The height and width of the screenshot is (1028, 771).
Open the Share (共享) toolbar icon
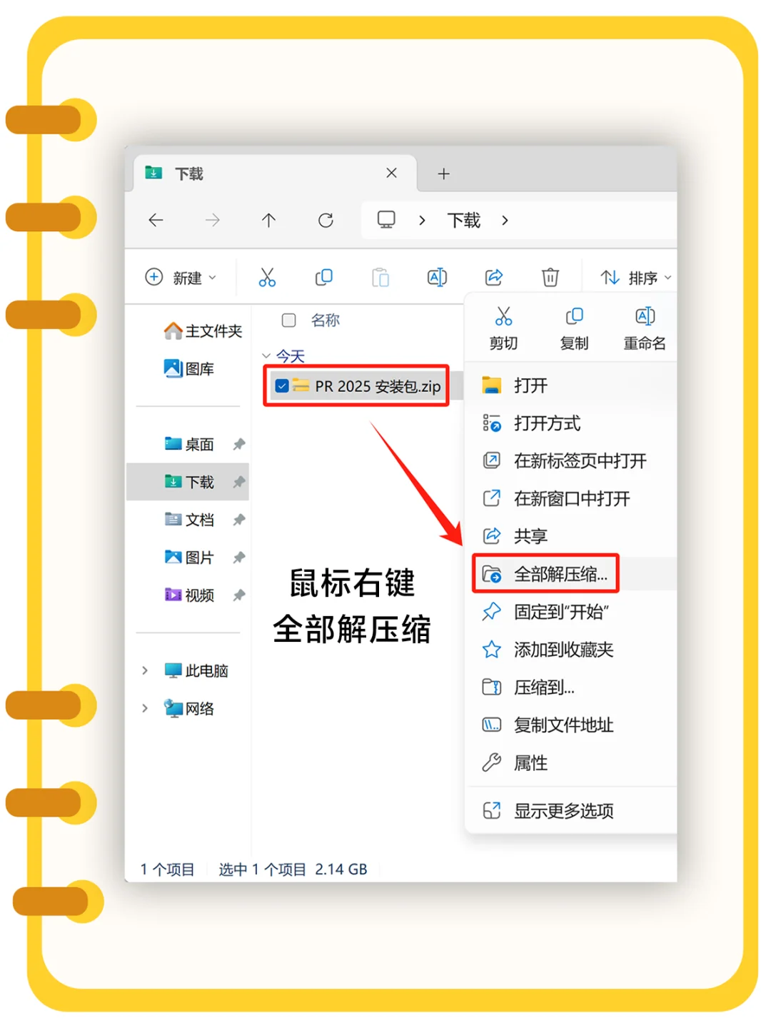(493, 278)
